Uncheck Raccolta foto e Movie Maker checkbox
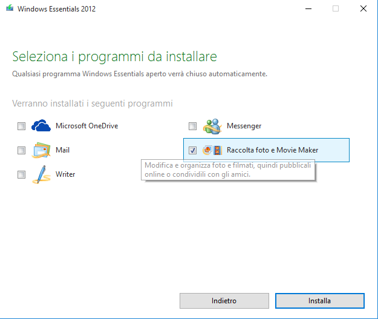This screenshot has height=319, width=378. click(x=192, y=150)
